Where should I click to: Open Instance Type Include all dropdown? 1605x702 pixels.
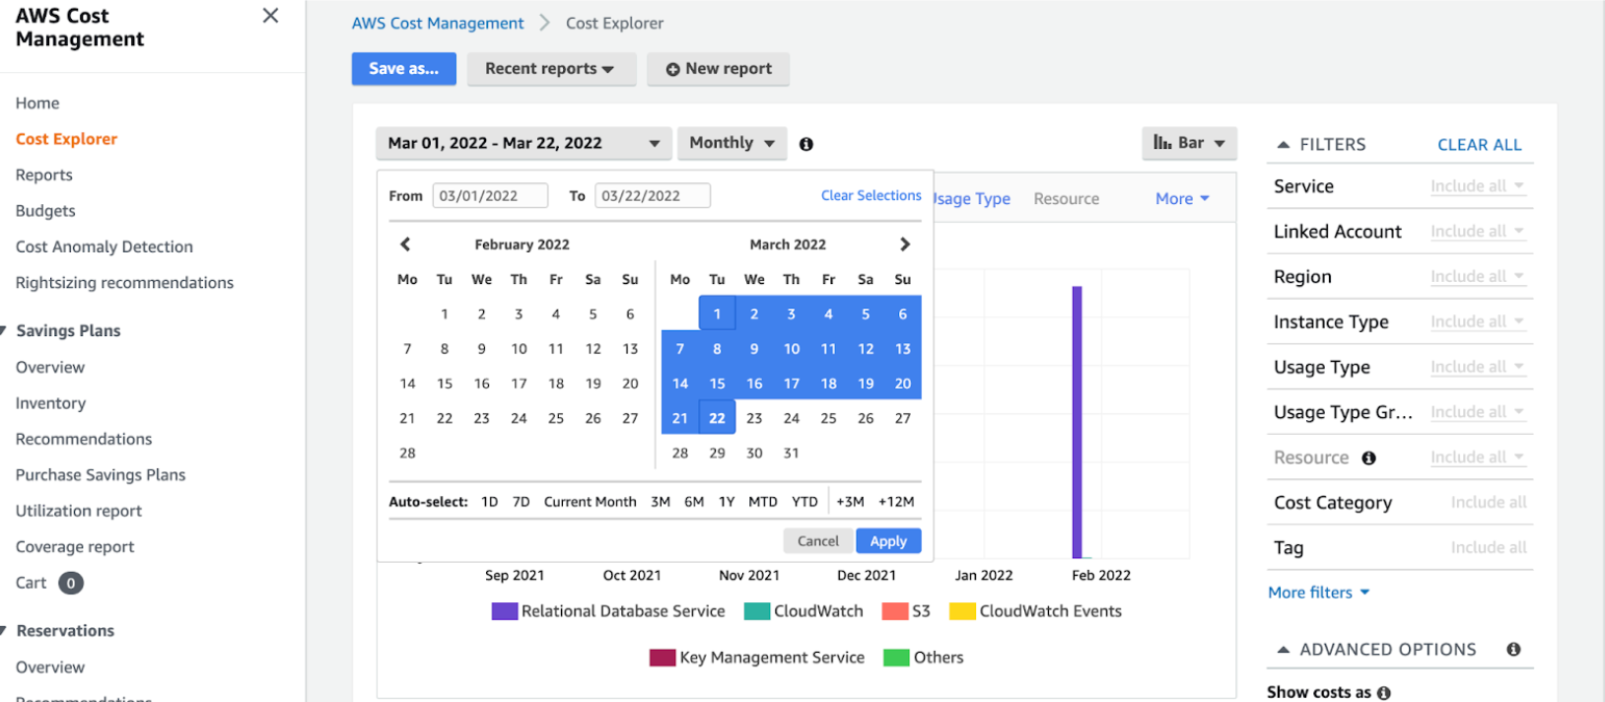point(1478,322)
